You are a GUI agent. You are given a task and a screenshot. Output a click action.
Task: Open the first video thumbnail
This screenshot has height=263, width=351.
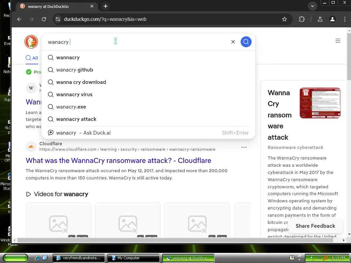coord(58,220)
